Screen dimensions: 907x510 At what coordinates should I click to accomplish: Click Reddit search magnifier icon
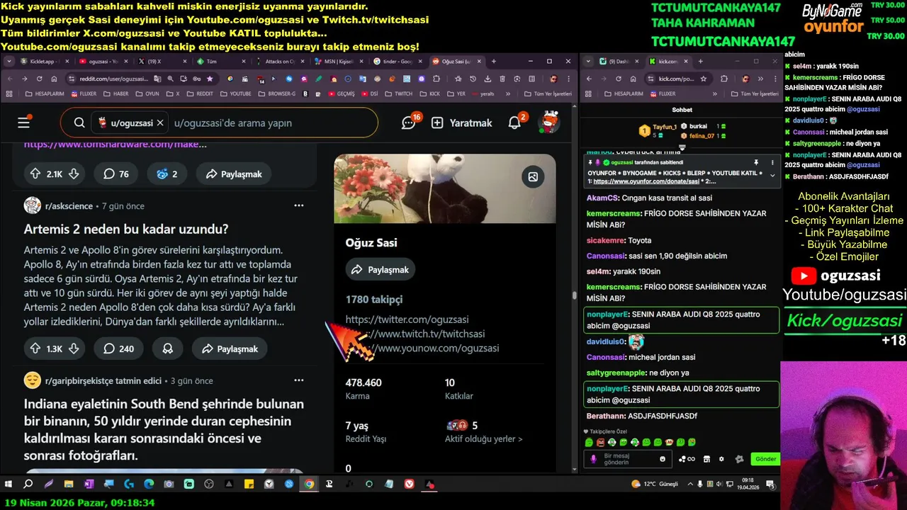pyautogui.click(x=79, y=123)
